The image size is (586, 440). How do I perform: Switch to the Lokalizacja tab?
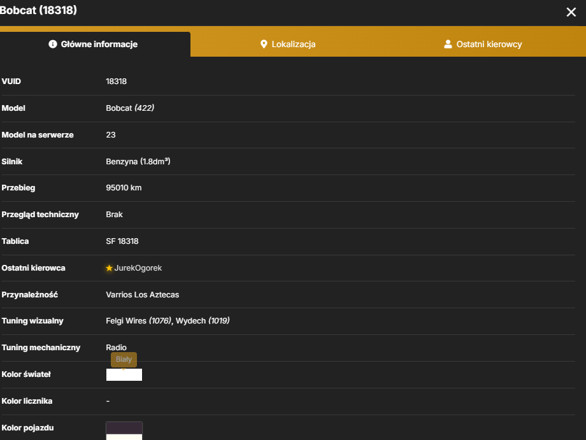[x=288, y=44]
